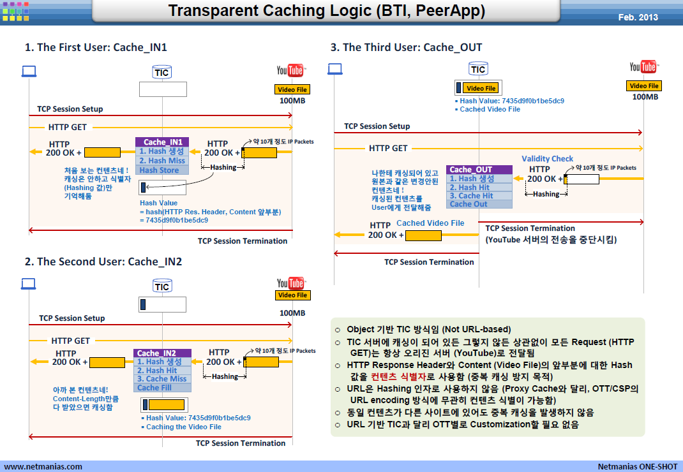Click the 동일 컨텐츠가 다른 사이트에 있어도 bullet
Image resolution: width=683 pixels, height=472 pixels.
[470, 412]
